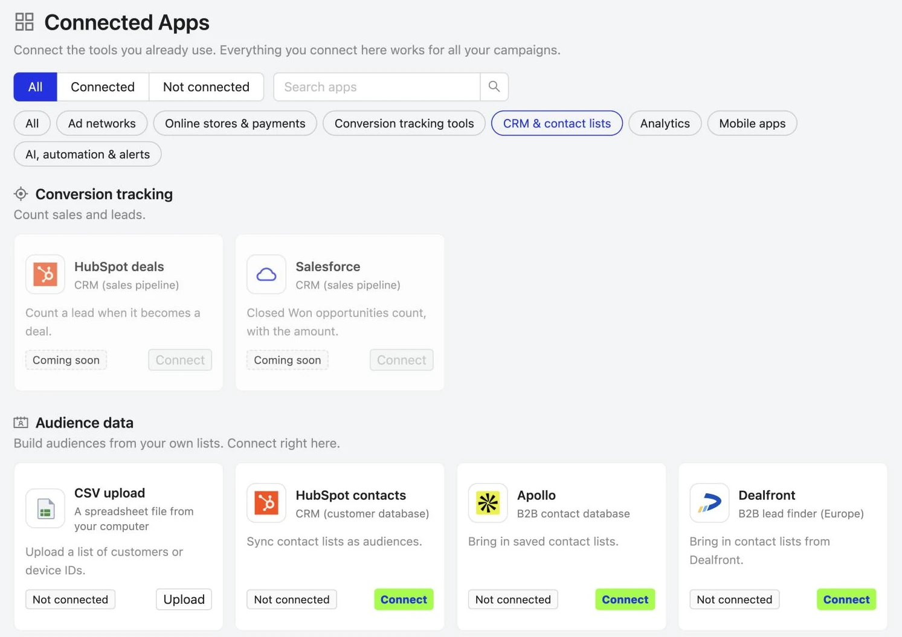
Task: Switch to the Connected tab
Action: [x=103, y=87]
